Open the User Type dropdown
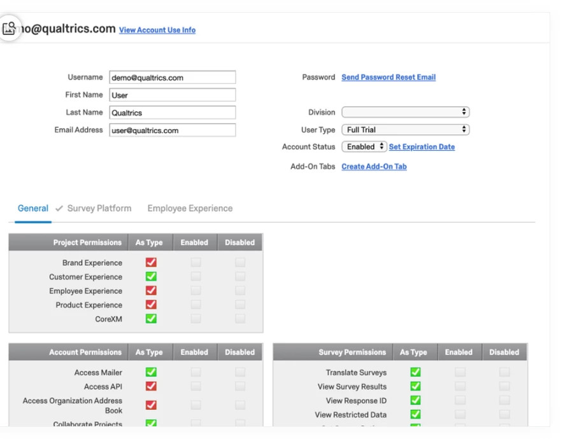Image resolution: width=563 pixels, height=439 pixels. [406, 130]
